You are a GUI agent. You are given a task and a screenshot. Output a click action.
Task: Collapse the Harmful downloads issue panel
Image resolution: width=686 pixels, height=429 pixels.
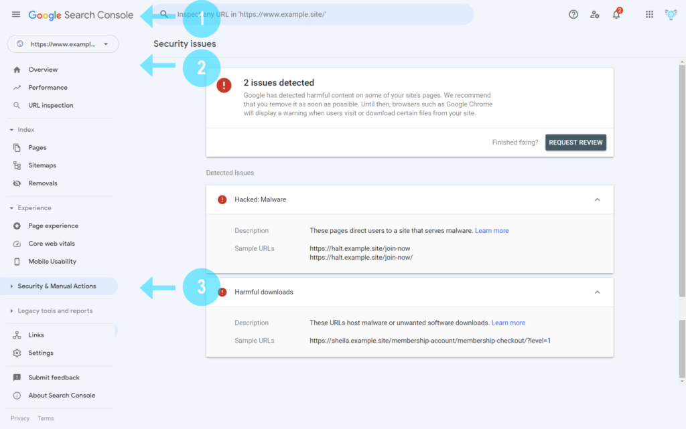point(597,292)
